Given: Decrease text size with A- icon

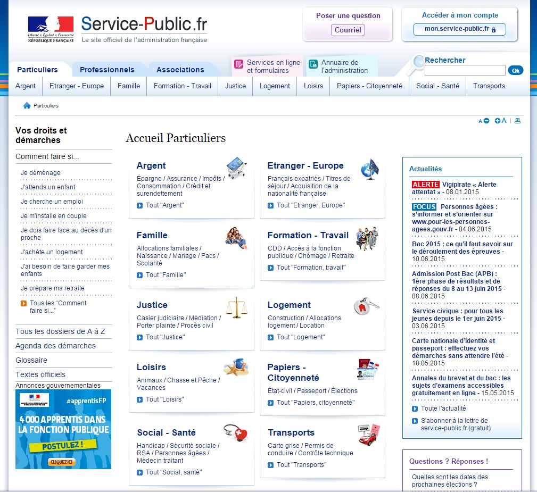Looking at the screenshot, I should [483, 121].
